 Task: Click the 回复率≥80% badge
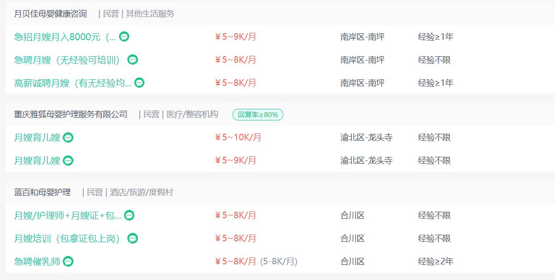(x=258, y=114)
